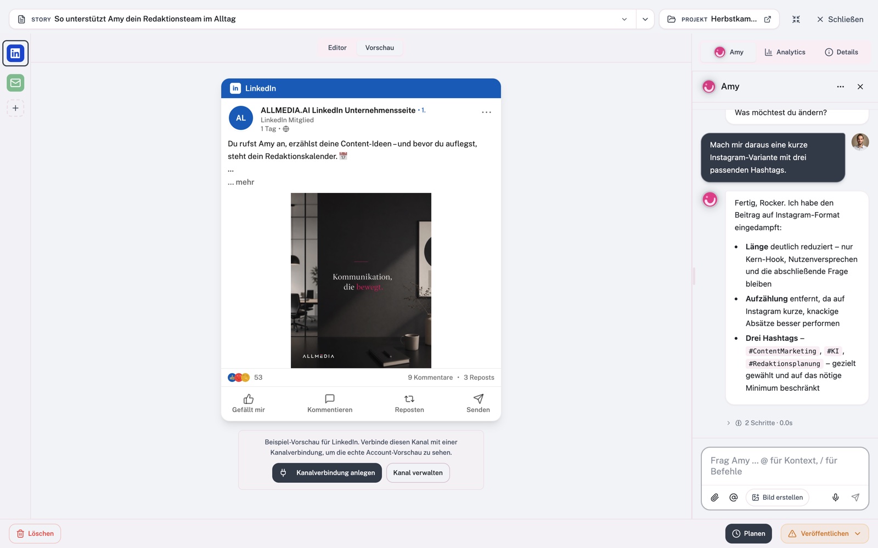
Task: Click Kanalverbindung anlegen button
Action: 327,473
